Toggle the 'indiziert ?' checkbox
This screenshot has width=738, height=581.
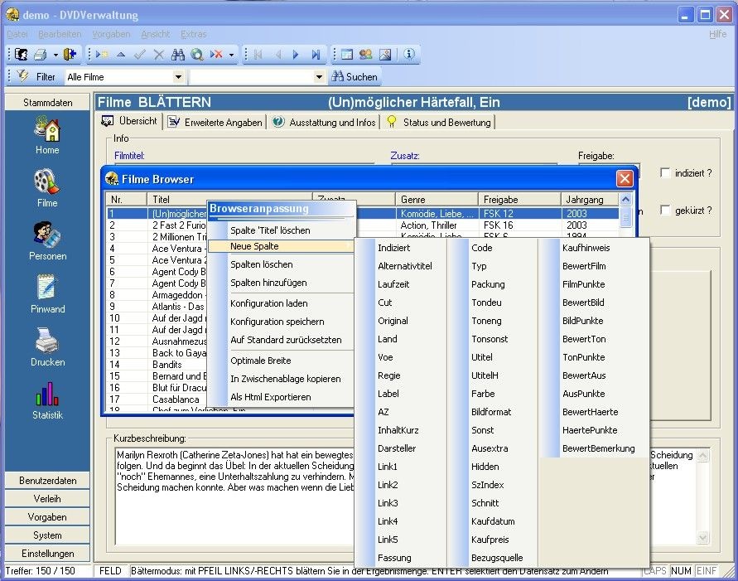[x=665, y=173]
